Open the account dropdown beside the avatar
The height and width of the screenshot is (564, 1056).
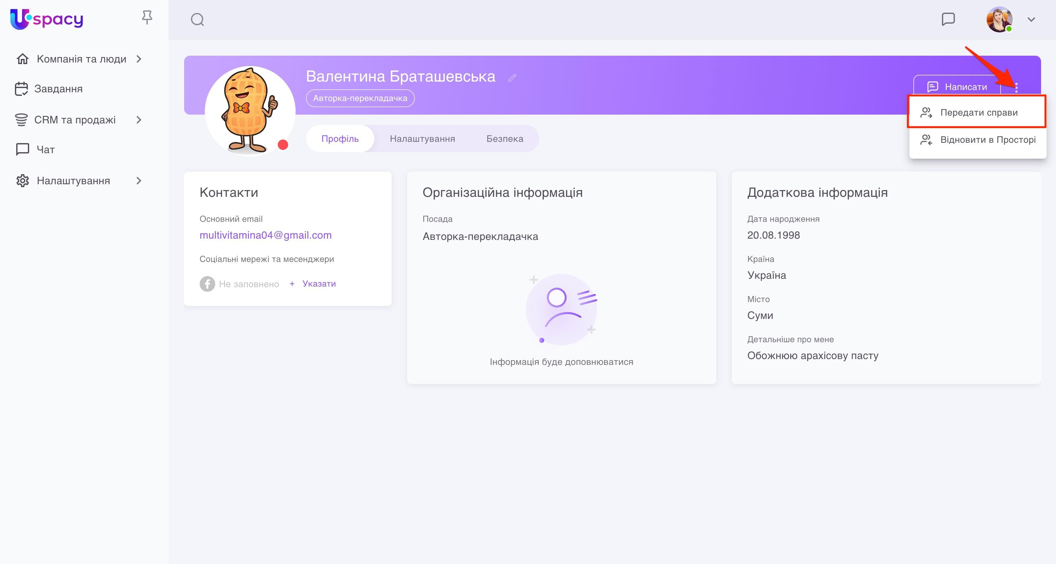1031,19
